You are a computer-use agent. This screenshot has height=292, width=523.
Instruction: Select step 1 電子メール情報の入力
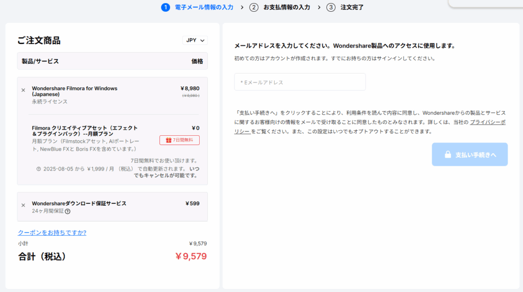click(x=197, y=7)
